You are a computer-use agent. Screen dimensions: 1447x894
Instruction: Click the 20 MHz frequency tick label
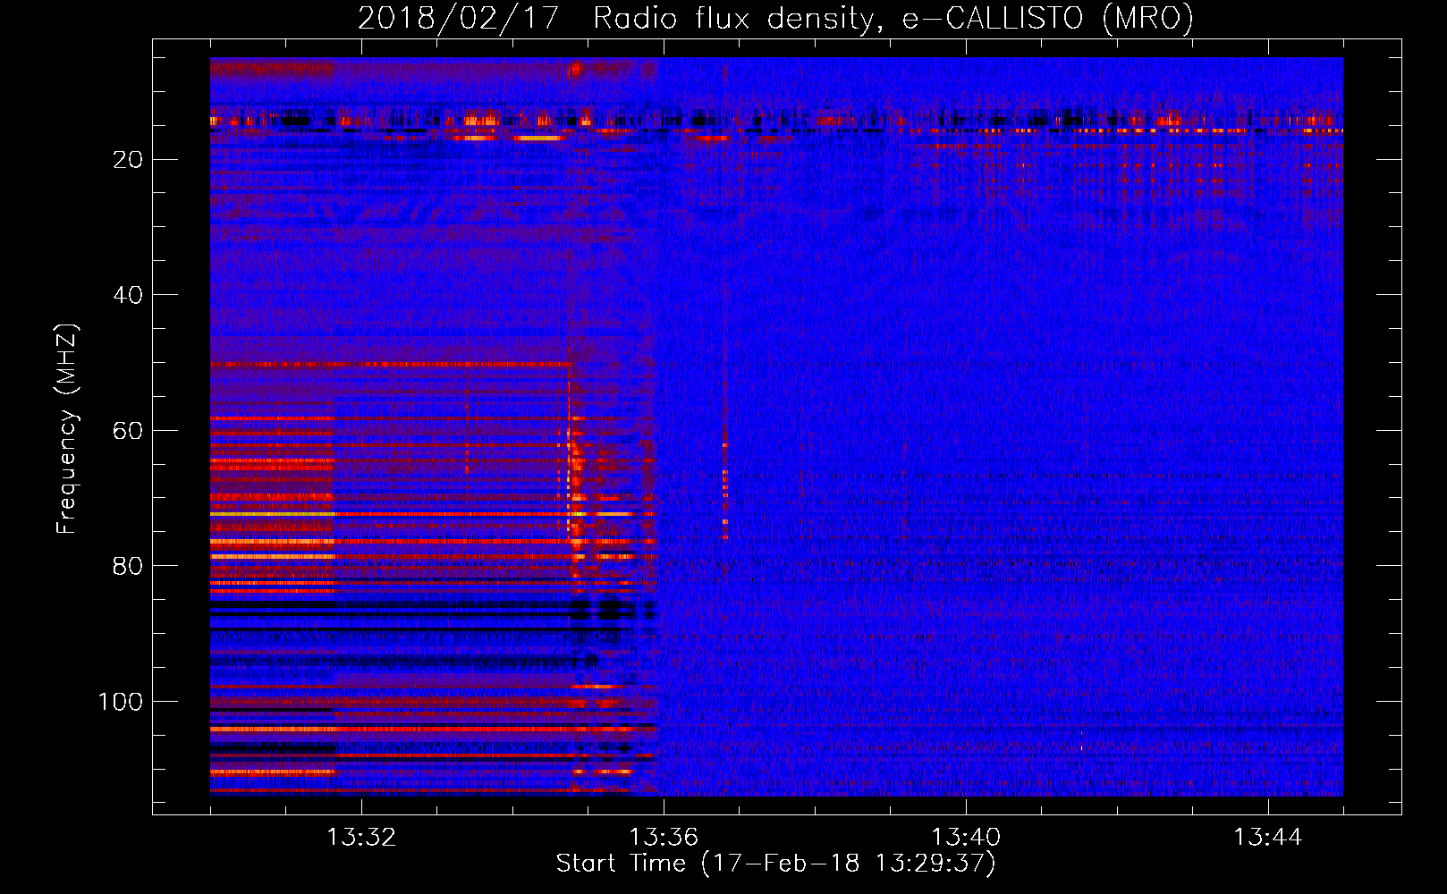(129, 159)
